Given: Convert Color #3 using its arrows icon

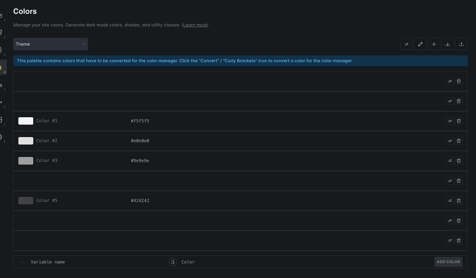Looking at the screenshot, I should tap(450, 161).
